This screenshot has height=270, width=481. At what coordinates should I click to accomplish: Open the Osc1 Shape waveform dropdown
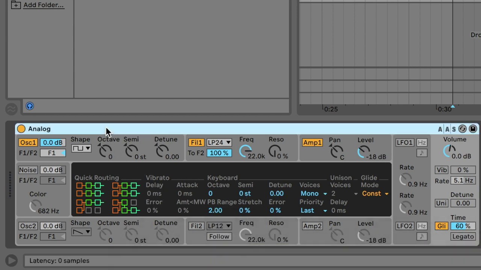click(x=81, y=148)
